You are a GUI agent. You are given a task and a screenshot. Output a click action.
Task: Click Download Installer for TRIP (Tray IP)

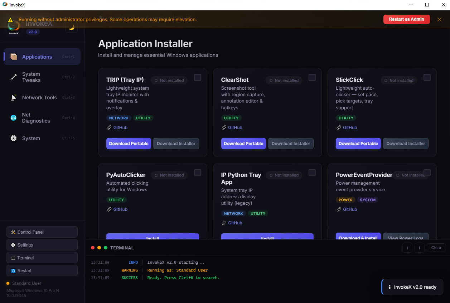(x=176, y=144)
